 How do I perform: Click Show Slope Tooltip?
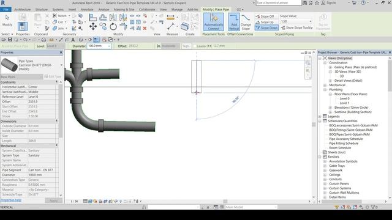click(296, 28)
